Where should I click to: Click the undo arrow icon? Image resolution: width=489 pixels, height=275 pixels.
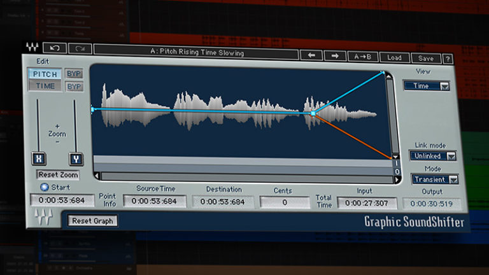coord(55,48)
